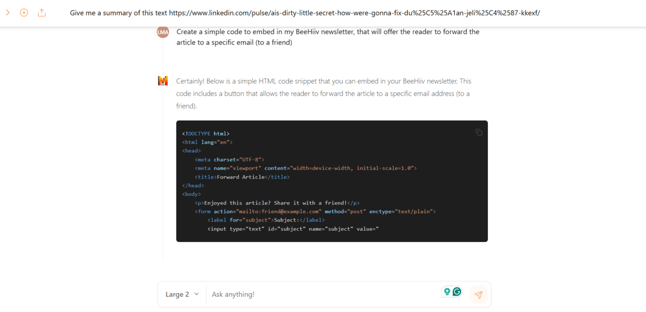Open the Large 2 model dropdown

click(182, 294)
